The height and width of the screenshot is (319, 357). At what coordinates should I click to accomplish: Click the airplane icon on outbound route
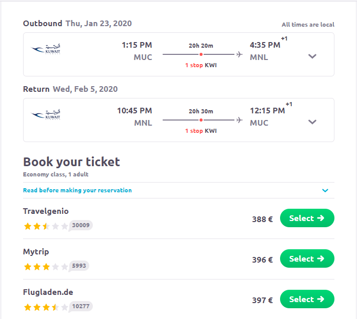239,54
